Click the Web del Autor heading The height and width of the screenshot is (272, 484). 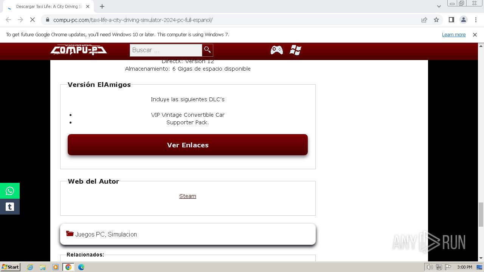pyautogui.click(x=93, y=181)
